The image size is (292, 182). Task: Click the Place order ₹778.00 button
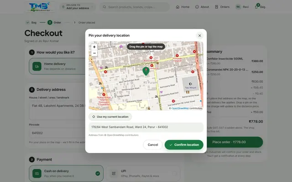(235, 142)
